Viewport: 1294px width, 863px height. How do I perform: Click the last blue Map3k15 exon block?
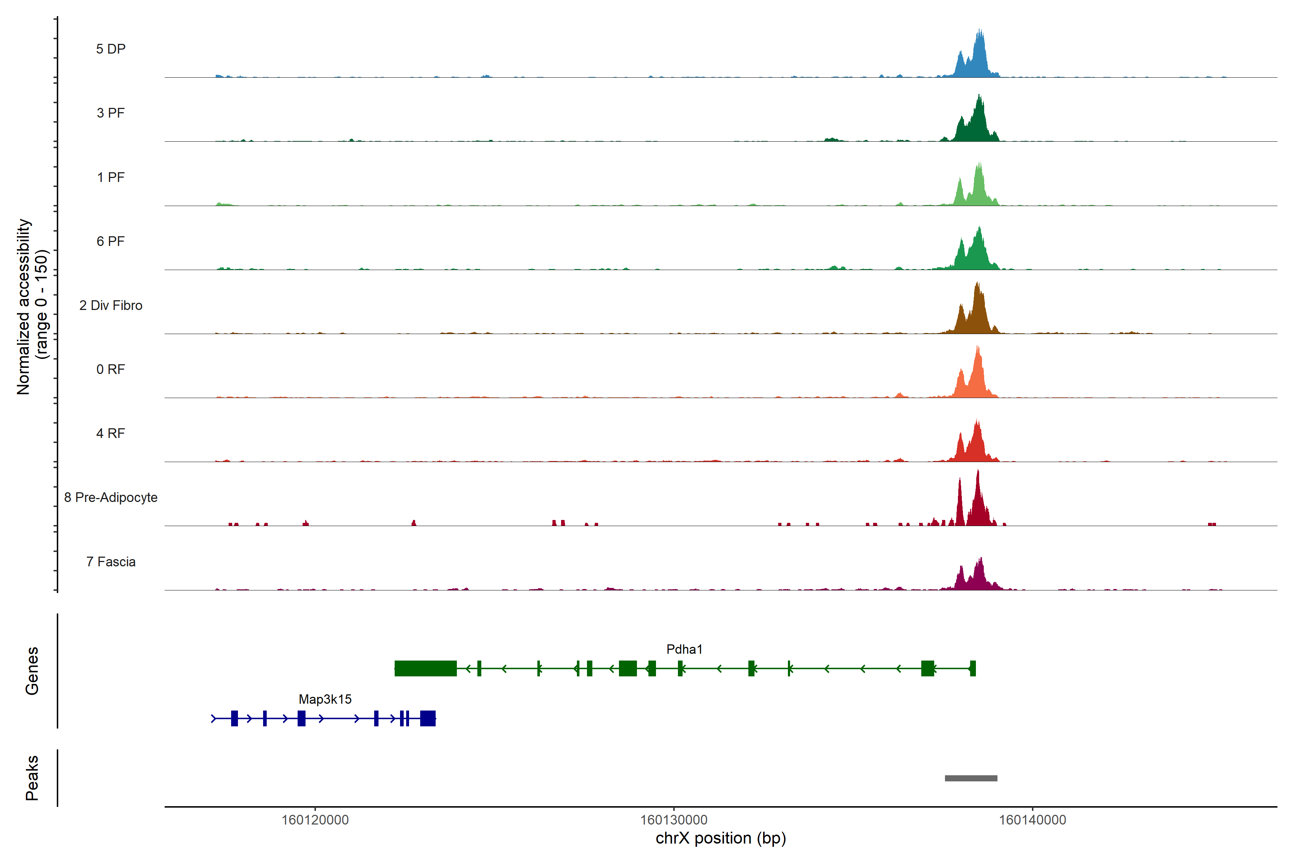point(427,719)
